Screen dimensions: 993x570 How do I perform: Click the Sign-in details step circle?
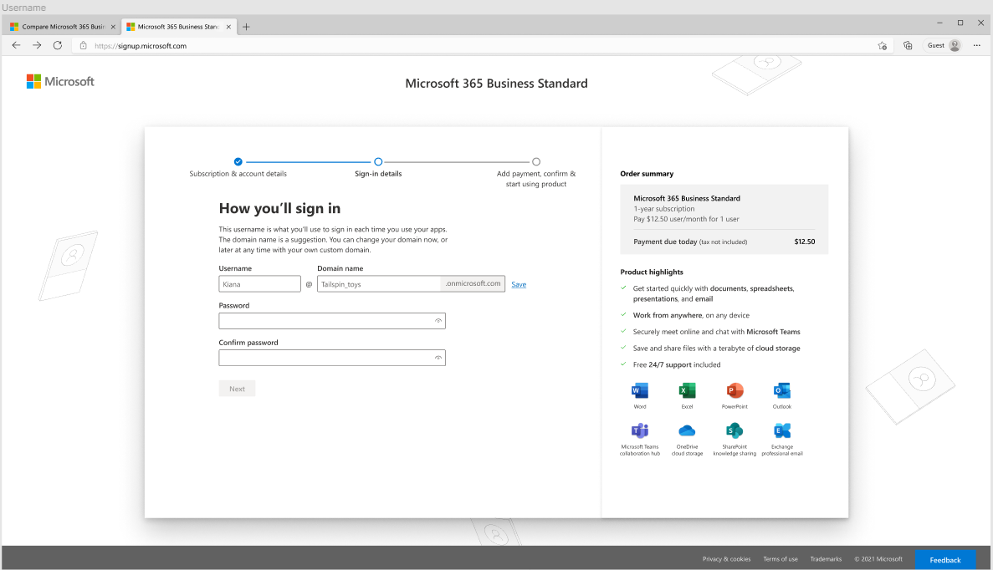[378, 162]
